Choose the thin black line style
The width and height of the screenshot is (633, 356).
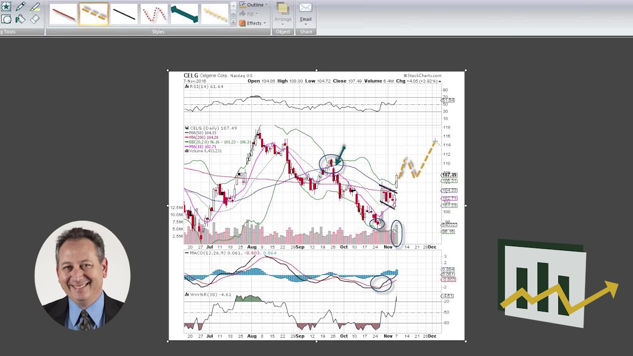click(x=123, y=14)
